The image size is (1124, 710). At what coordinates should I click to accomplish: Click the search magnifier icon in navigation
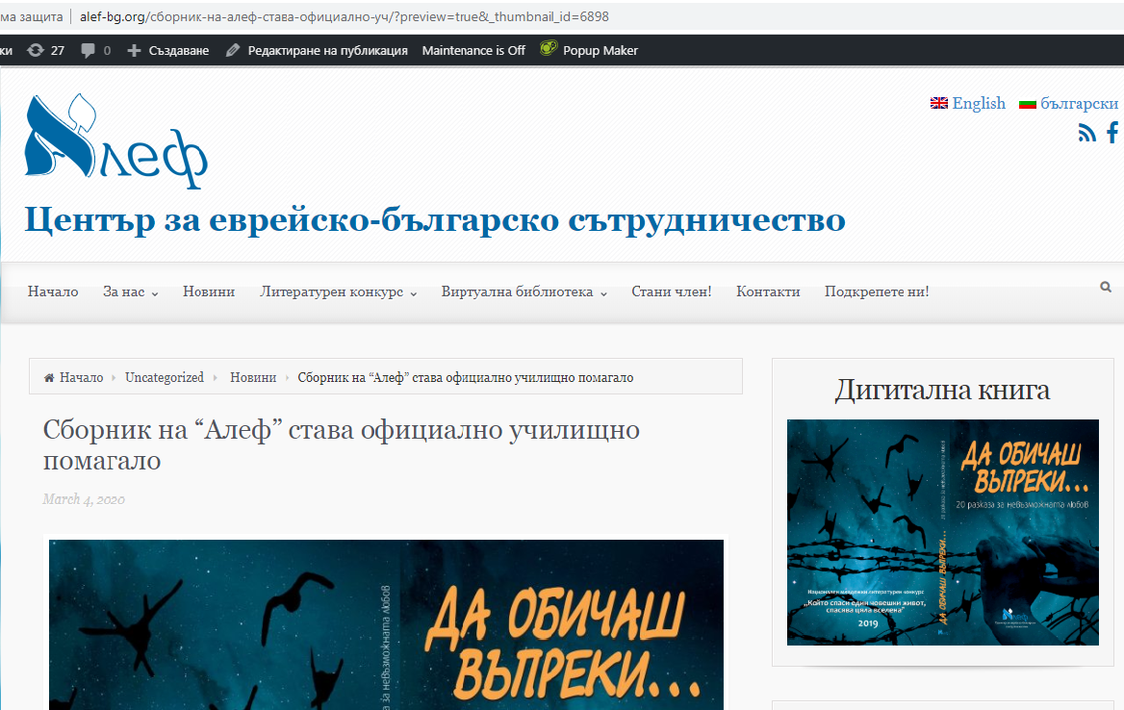(x=1106, y=287)
